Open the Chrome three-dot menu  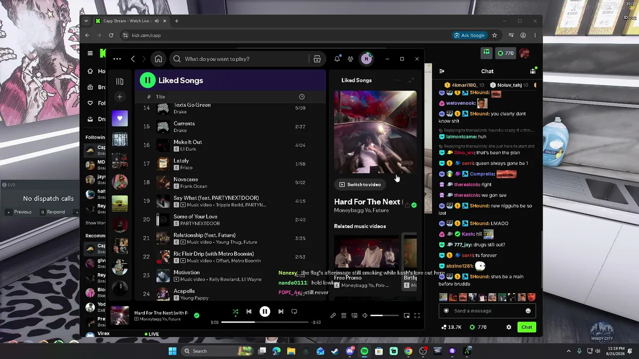tap(535, 35)
